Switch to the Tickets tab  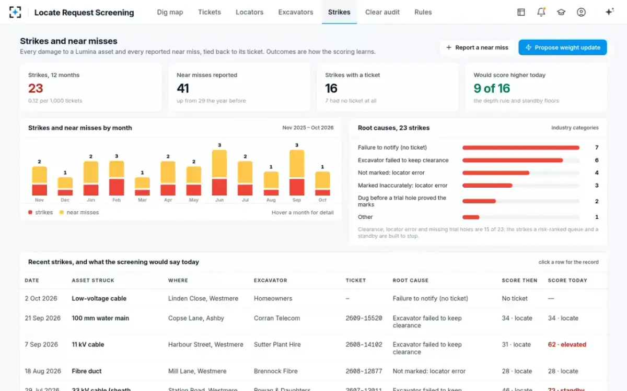(x=210, y=12)
